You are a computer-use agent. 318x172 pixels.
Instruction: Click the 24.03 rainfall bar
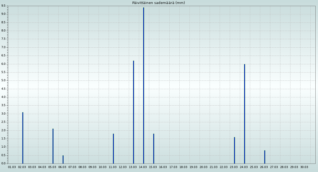245,114
